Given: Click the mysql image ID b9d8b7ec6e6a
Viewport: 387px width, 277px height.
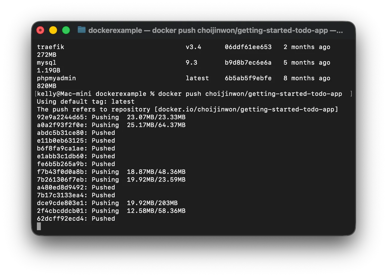Looking at the screenshot, I should (248, 62).
